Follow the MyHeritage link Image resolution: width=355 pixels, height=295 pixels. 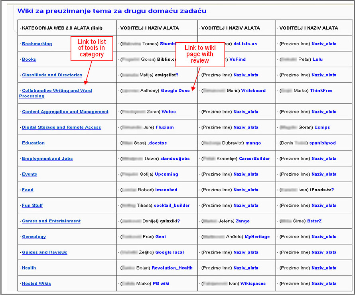pyautogui.click(x=257, y=237)
